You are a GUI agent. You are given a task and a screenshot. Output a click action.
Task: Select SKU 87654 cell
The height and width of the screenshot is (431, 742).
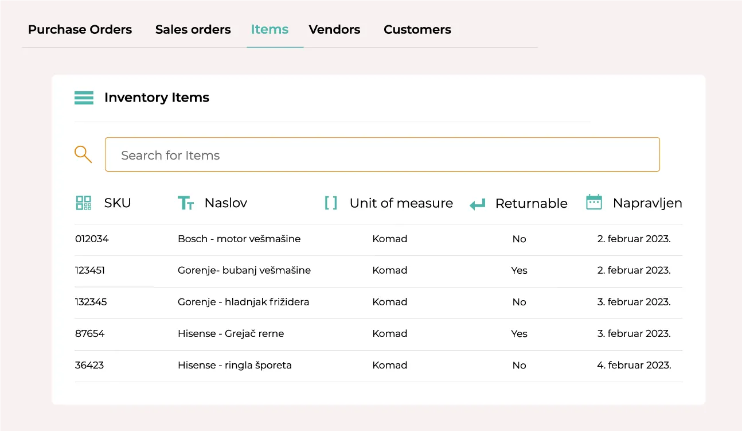coord(90,333)
